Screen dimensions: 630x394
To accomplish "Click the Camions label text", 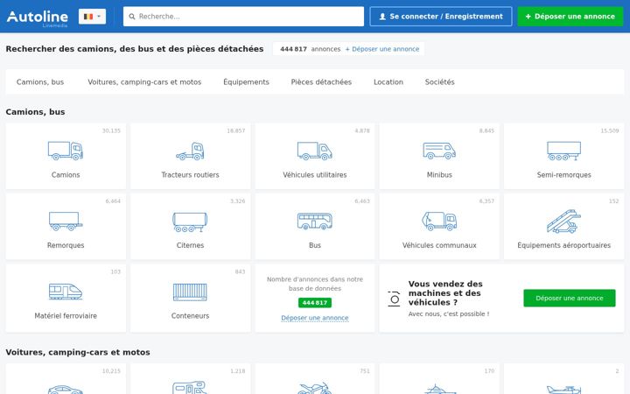I will pyautogui.click(x=66, y=175).
